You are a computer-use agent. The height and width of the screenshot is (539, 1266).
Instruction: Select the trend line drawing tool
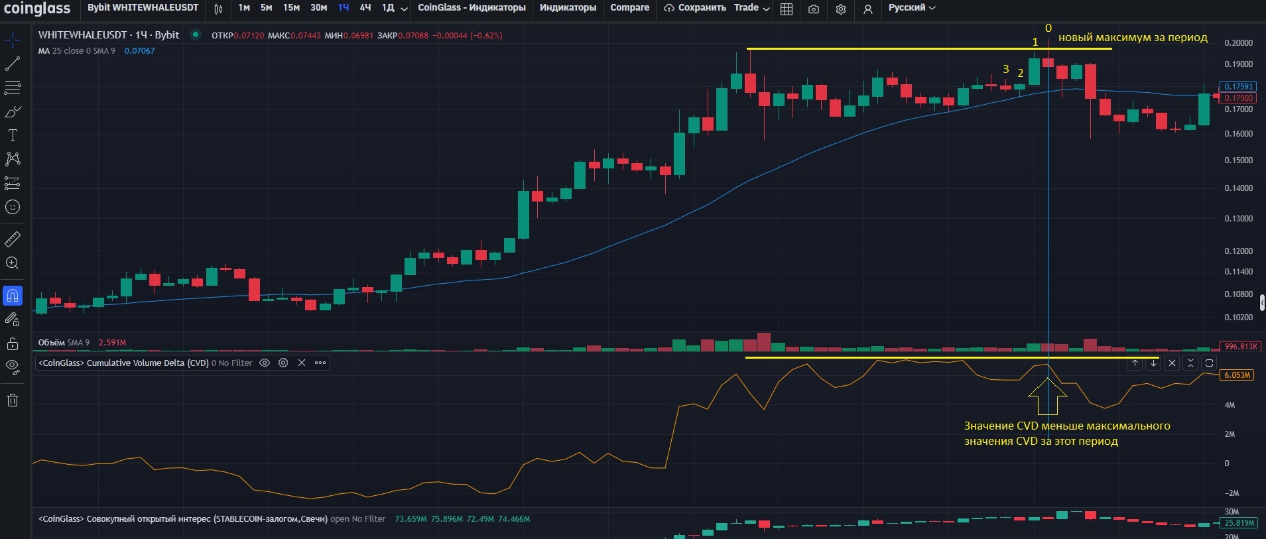point(13,64)
